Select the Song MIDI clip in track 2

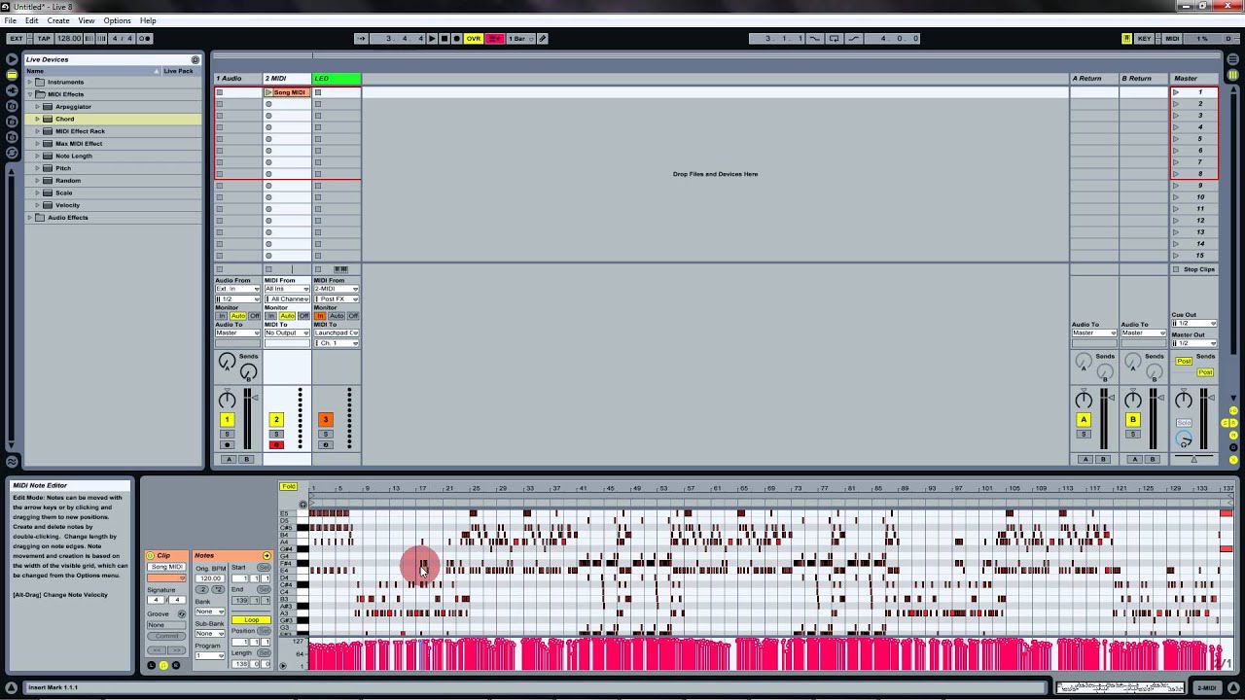(x=288, y=91)
